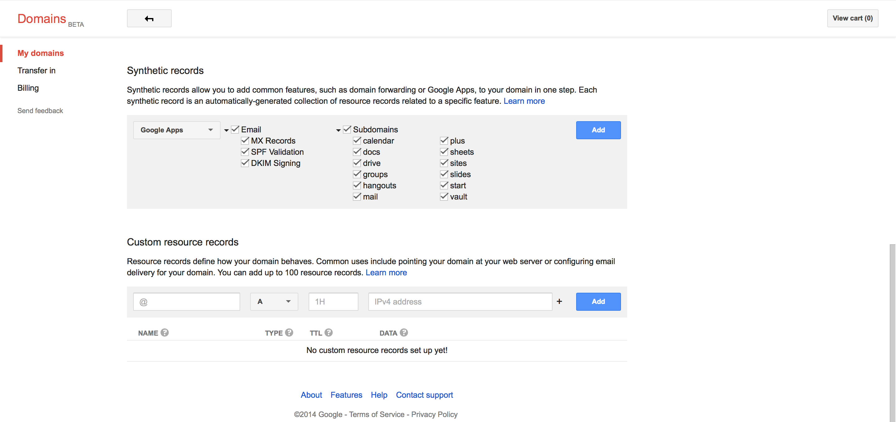
Task: Collapse the Email group arrow
Action: 226,130
